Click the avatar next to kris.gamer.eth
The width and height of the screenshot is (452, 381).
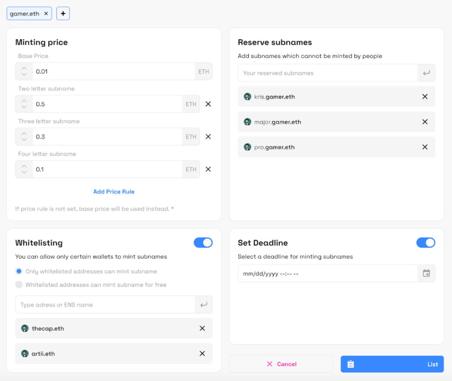[x=247, y=96]
